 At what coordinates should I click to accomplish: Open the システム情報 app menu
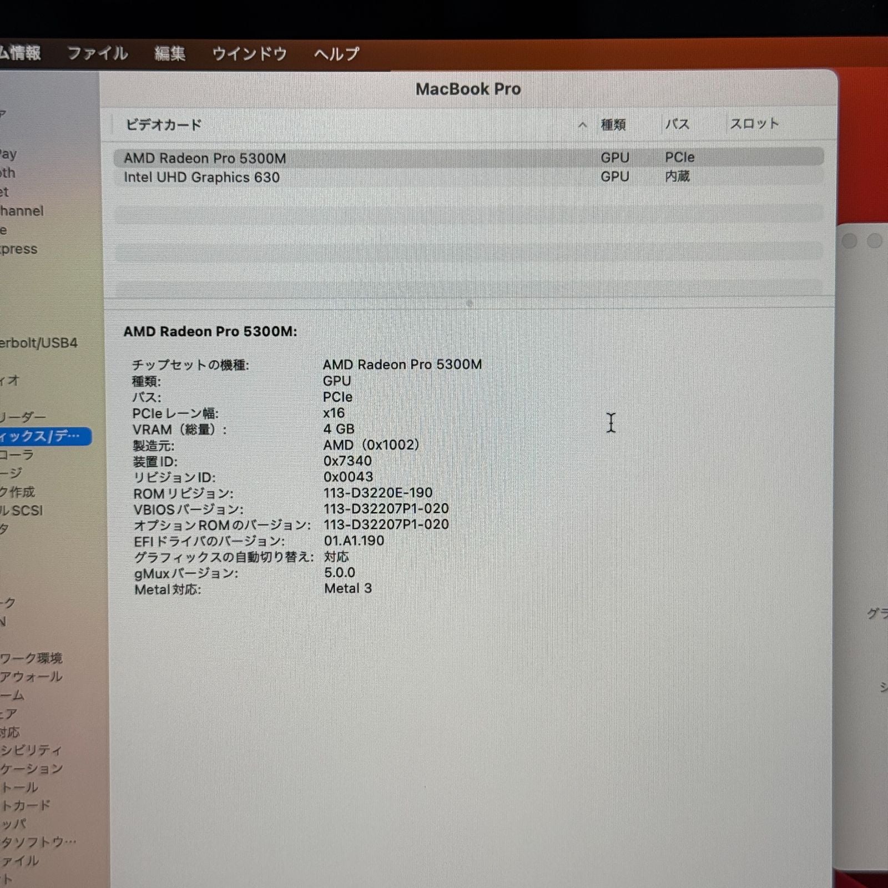(20, 53)
